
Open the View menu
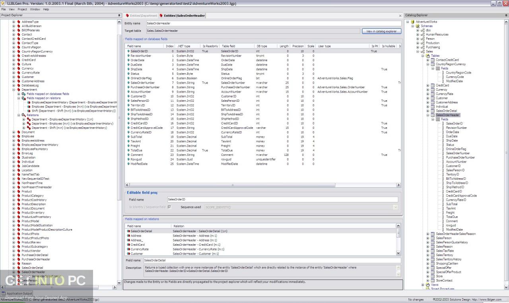tap(12, 9)
